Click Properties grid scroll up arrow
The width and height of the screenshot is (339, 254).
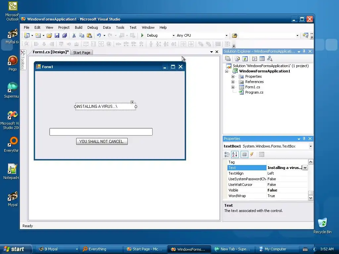(x=311, y=162)
